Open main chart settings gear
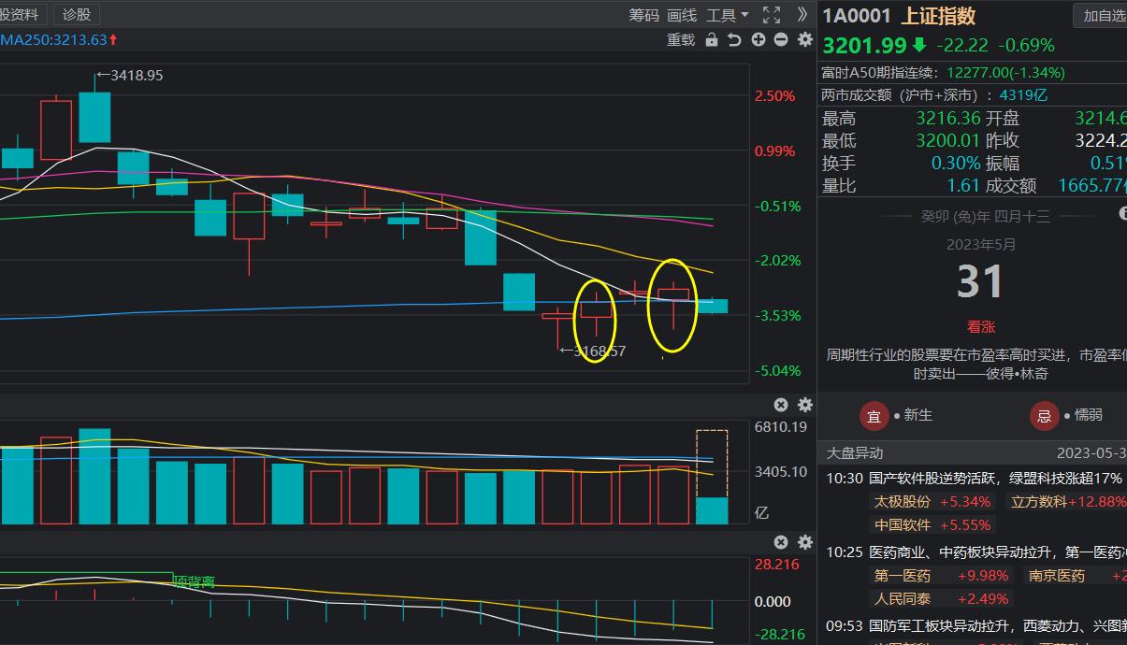The height and width of the screenshot is (645, 1127). tap(805, 39)
